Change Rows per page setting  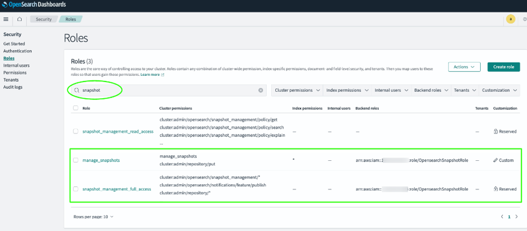point(93,217)
